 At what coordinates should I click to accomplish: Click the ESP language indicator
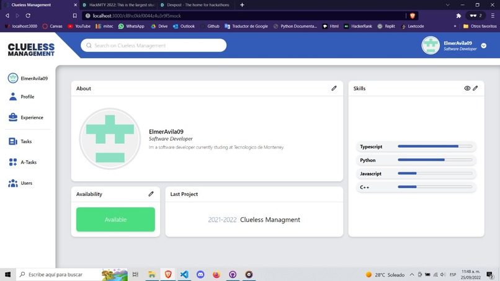[x=452, y=274]
